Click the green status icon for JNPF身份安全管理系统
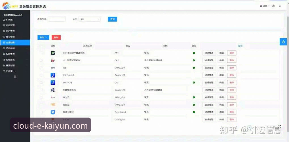The image size is (289, 142). coord(194,53)
